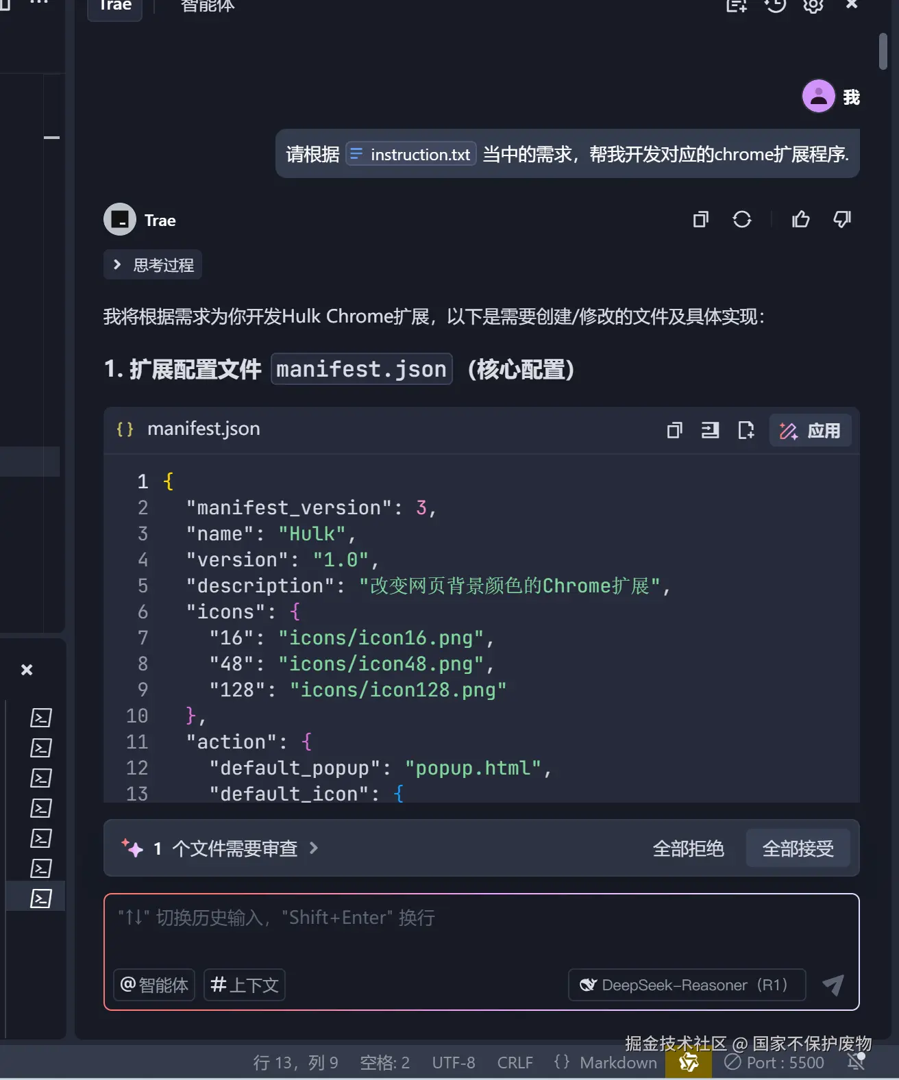
Task: Close the left terminal panel with the X
Action: pyautogui.click(x=27, y=670)
